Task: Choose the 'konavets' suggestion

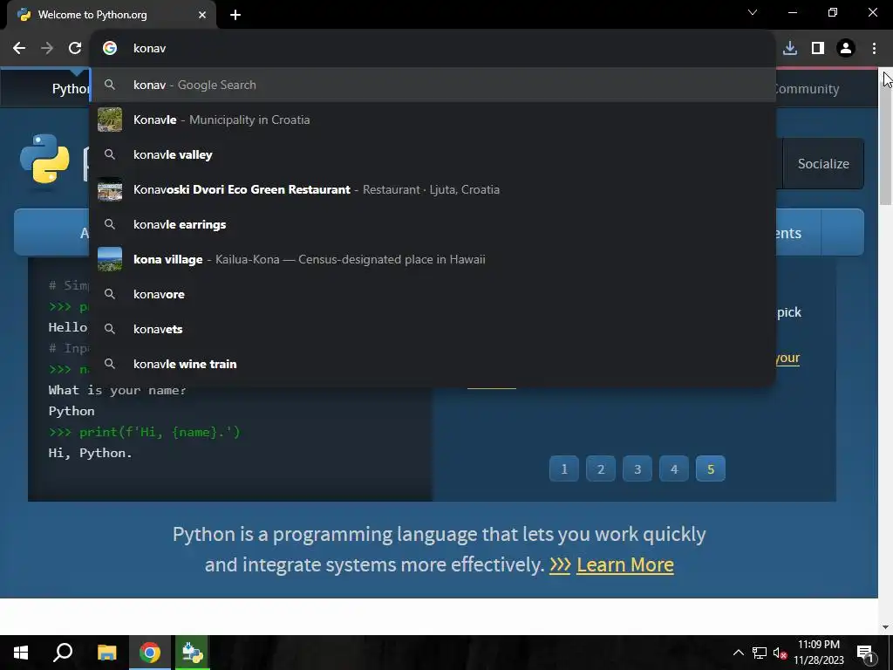Action: pyautogui.click(x=433, y=329)
